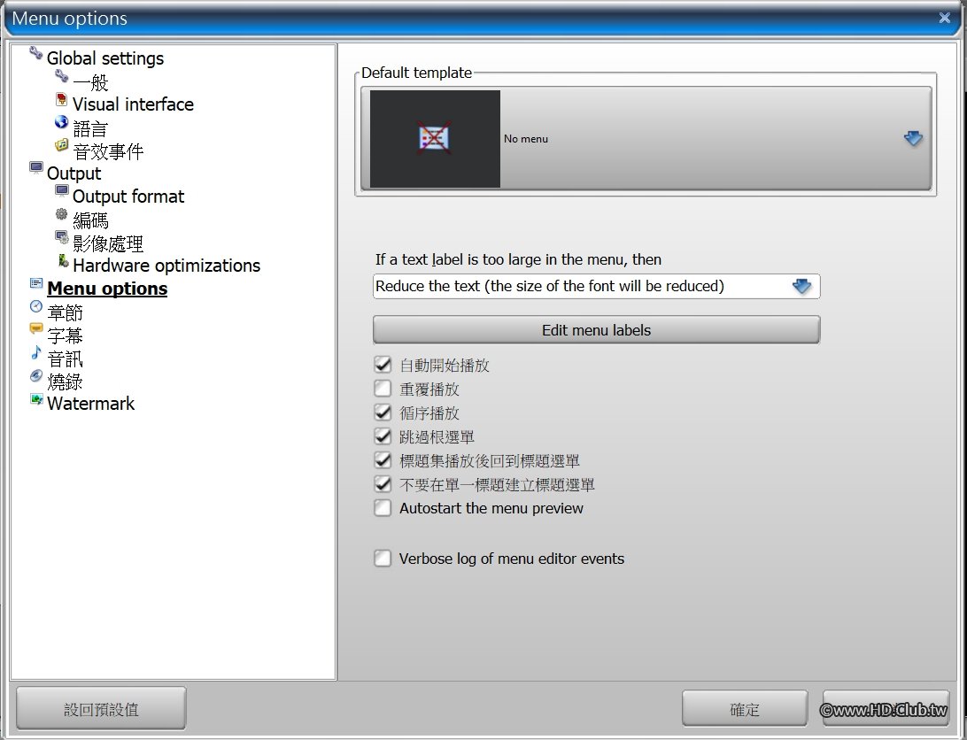The image size is (967, 740).
Task: Click the clock icon beside 章節
Action: point(36,306)
